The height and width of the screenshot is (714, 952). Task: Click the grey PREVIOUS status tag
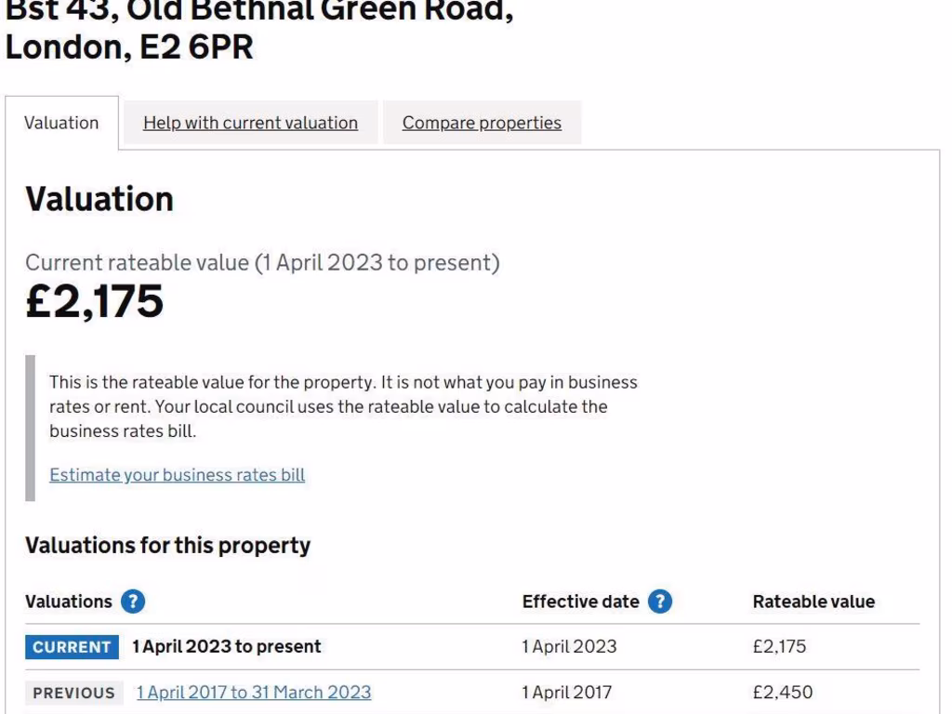click(x=74, y=694)
